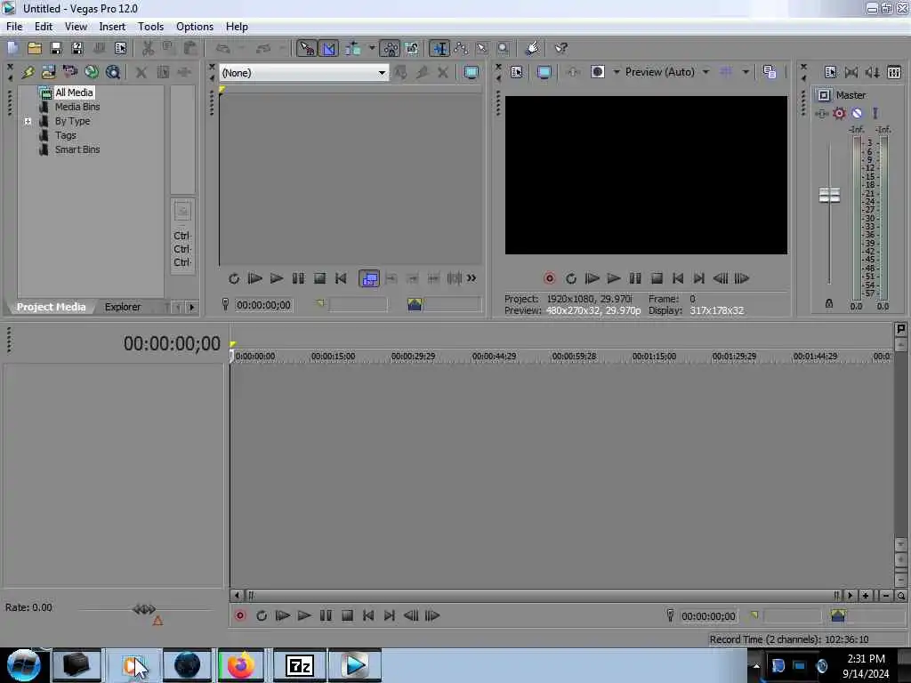Expand the trimmer toolbar overflow chevron
Screen dimensions: 911x683
472,278
